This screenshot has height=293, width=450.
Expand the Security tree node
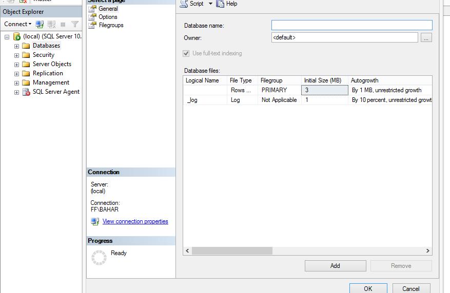[x=16, y=55]
